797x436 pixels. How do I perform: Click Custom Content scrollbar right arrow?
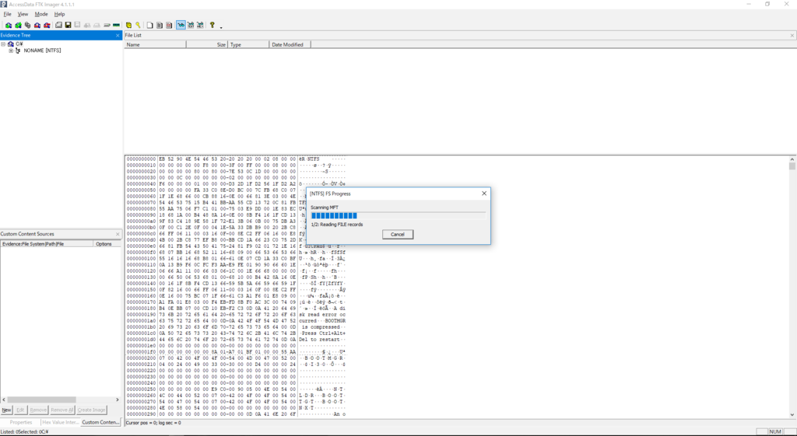118,400
